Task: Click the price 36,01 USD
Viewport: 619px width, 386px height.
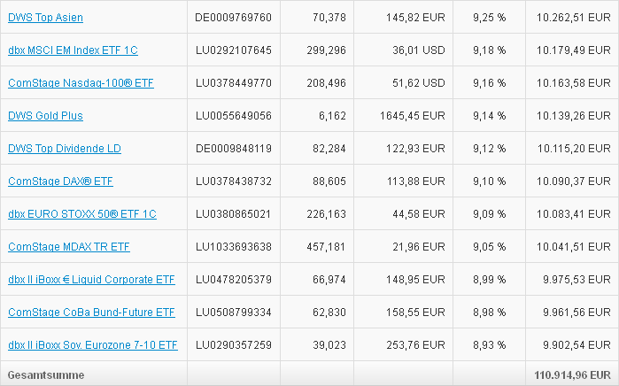Action: [419, 50]
